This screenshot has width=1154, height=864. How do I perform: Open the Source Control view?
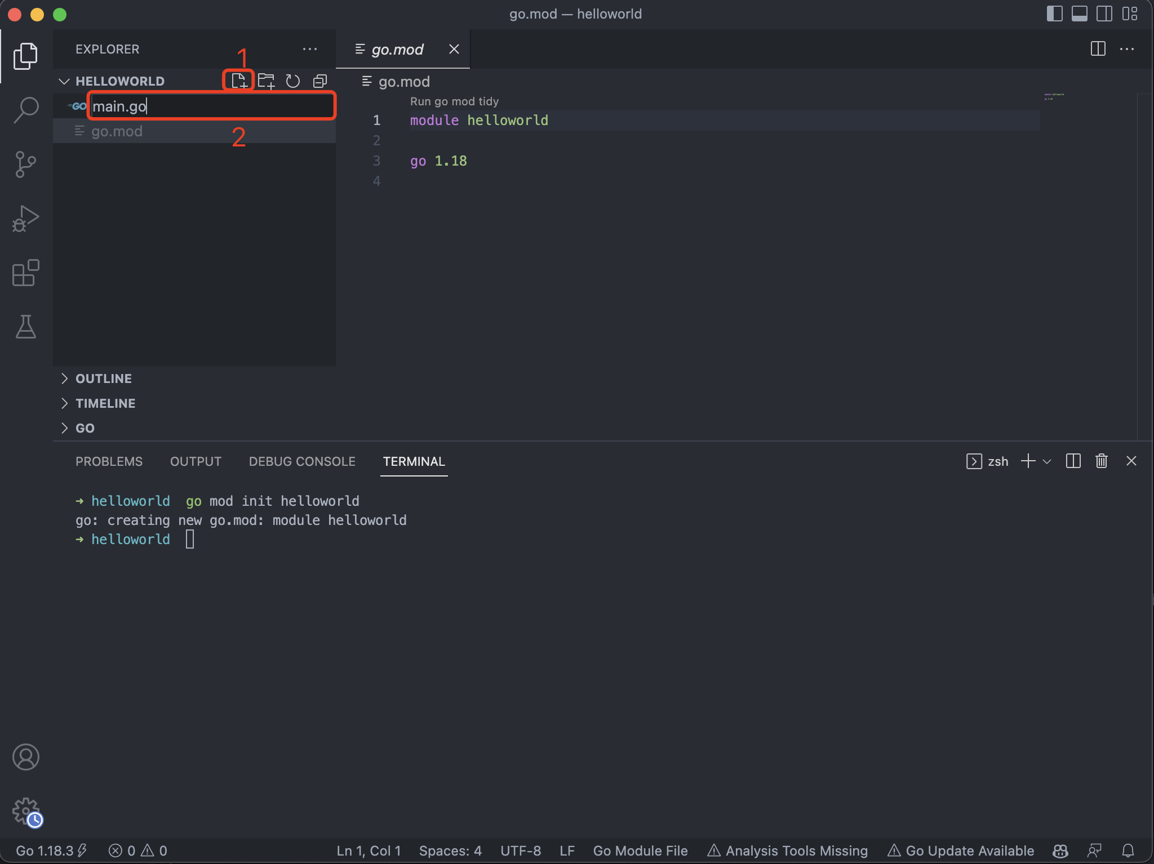(x=26, y=164)
